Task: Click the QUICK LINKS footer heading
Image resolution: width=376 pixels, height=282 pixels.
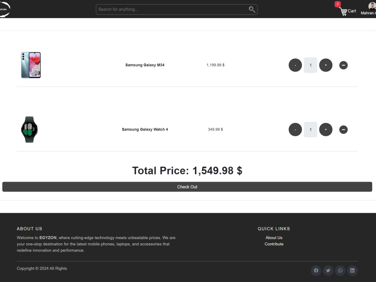Action: pyautogui.click(x=274, y=229)
